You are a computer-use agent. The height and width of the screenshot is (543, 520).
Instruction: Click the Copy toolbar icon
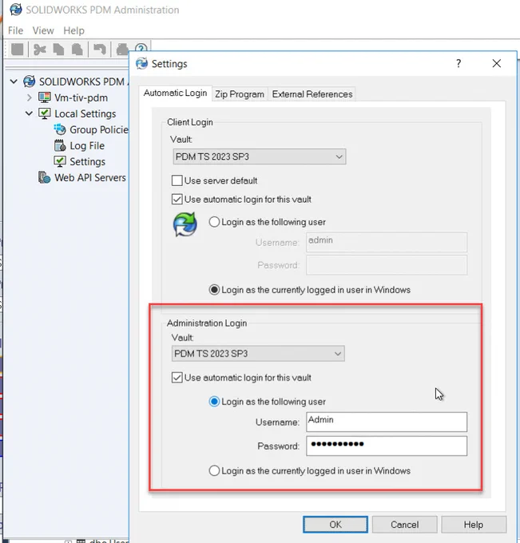click(x=58, y=50)
